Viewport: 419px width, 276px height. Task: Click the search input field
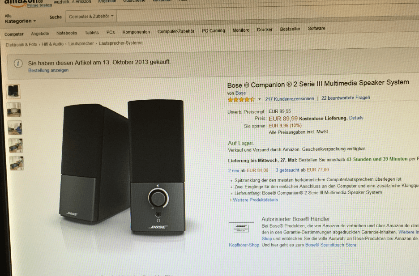[x=267, y=16]
